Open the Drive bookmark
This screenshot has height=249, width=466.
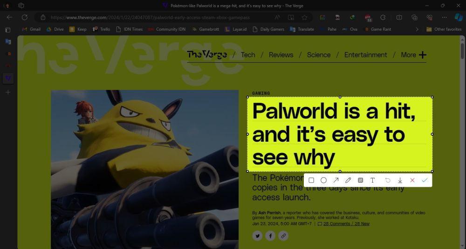click(x=55, y=29)
